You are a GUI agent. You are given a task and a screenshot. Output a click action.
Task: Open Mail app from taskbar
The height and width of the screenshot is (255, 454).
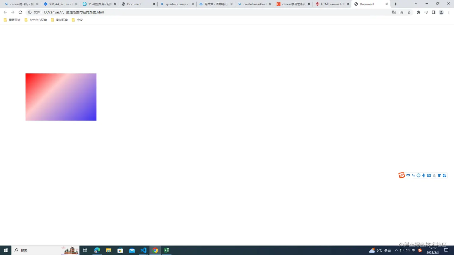132,250
